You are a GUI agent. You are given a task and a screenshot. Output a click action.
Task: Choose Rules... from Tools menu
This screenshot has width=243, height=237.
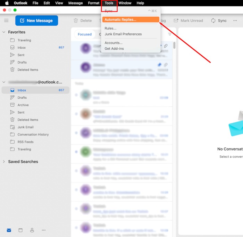click(x=131, y=28)
